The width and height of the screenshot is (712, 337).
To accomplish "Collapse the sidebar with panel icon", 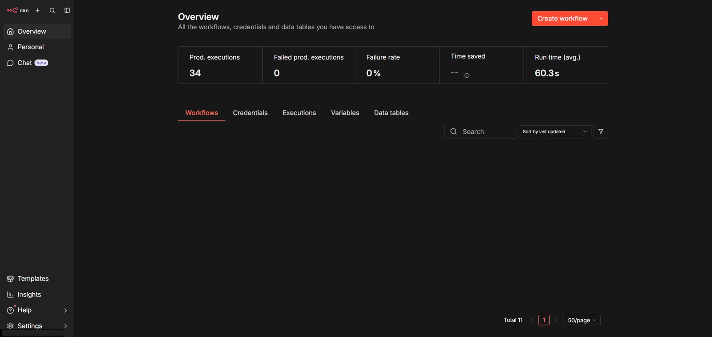I will click(x=67, y=10).
